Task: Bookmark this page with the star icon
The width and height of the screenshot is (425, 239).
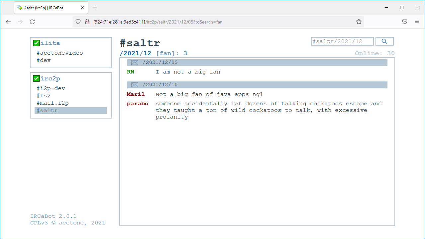Action: [359, 22]
